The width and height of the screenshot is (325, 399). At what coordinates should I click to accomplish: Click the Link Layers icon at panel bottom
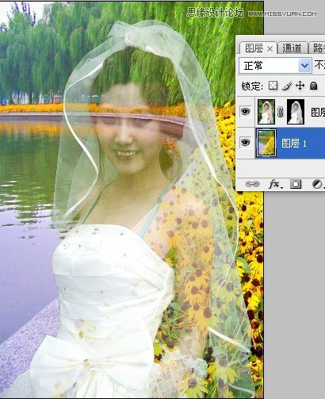click(x=252, y=184)
